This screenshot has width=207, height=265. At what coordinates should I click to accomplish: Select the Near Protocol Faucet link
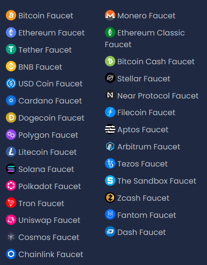[152, 96]
